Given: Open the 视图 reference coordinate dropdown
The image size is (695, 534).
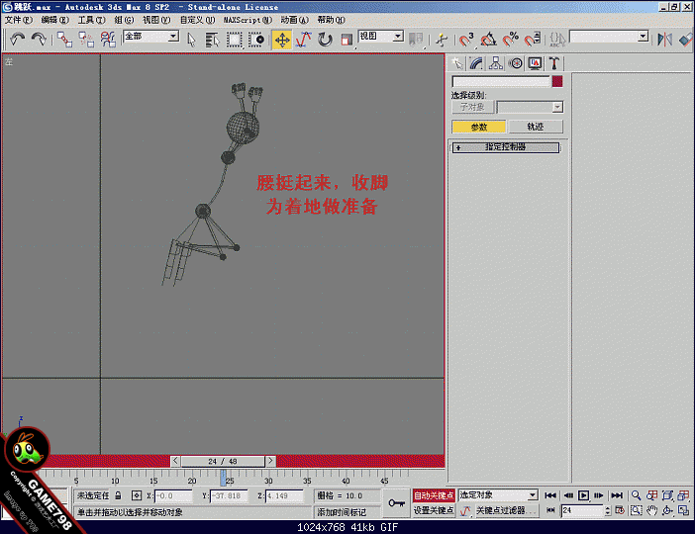Looking at the screenshot, I should 381,37.
